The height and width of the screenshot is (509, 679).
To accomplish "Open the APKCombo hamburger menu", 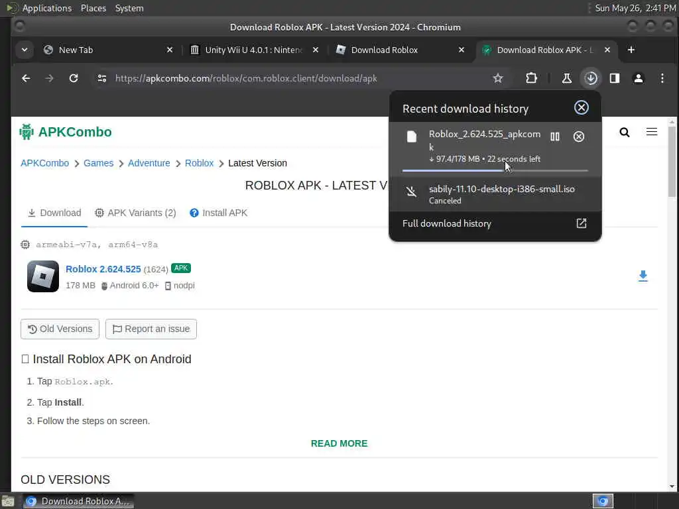I will pos(652,132).
